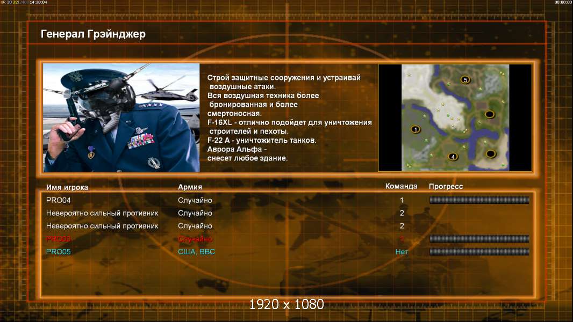Click 'Случайно' army in PRO04 row
This screenshot has width=573, height=322.
click(x=195, y=200)
